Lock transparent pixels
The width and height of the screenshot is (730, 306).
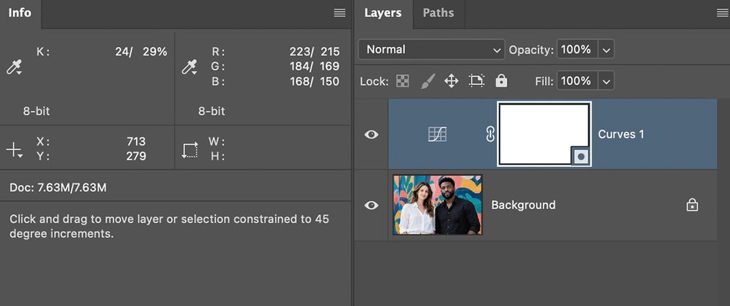point(402,81)
